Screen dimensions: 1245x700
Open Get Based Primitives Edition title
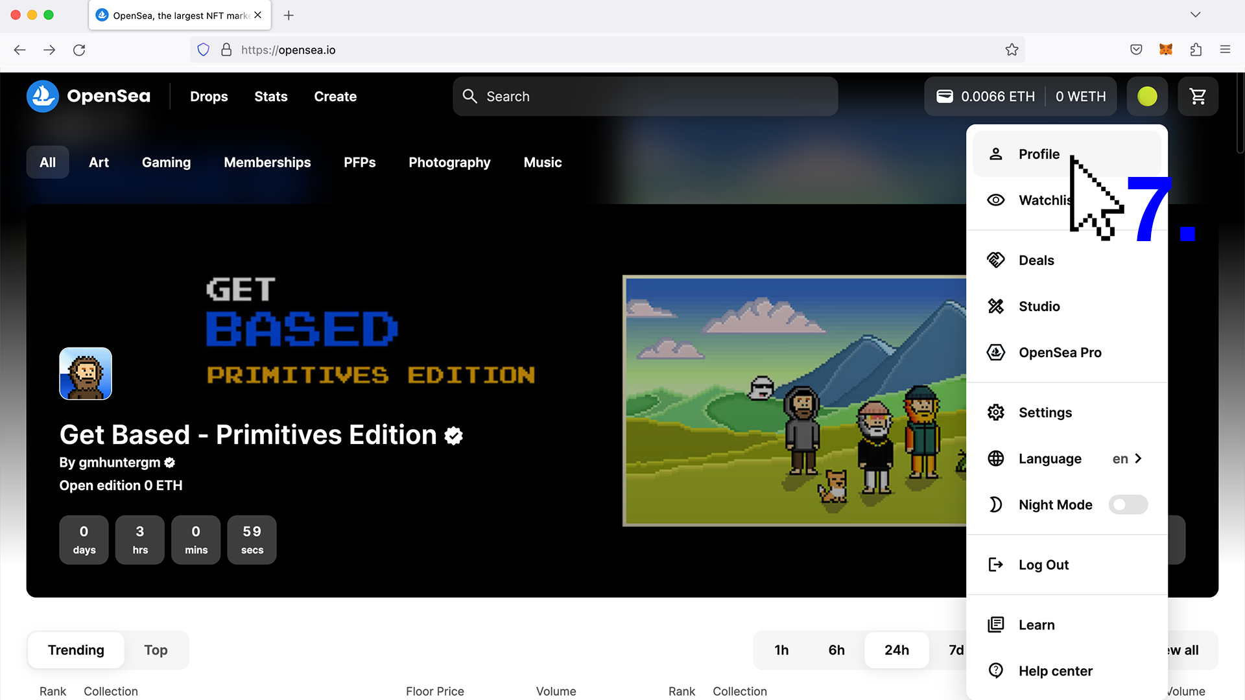click(248, 435)
